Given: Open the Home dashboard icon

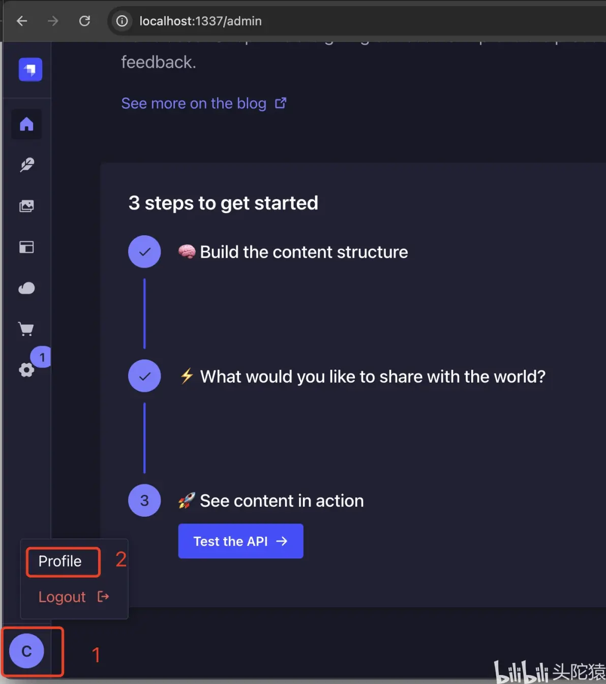Looking at the screenshot, I should click(26, 124).
